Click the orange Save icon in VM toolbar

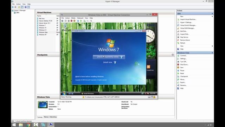(x=74, y=21)
